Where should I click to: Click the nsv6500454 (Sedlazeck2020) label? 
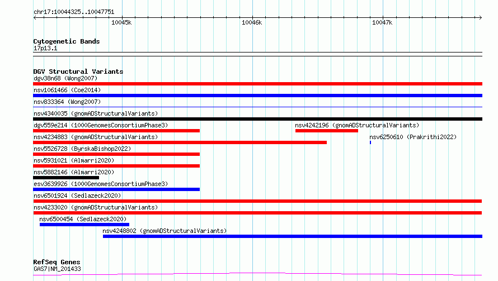point(83,219)
